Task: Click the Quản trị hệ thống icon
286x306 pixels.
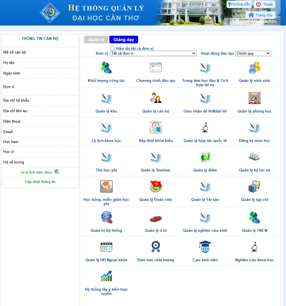Action: (106, 218)
